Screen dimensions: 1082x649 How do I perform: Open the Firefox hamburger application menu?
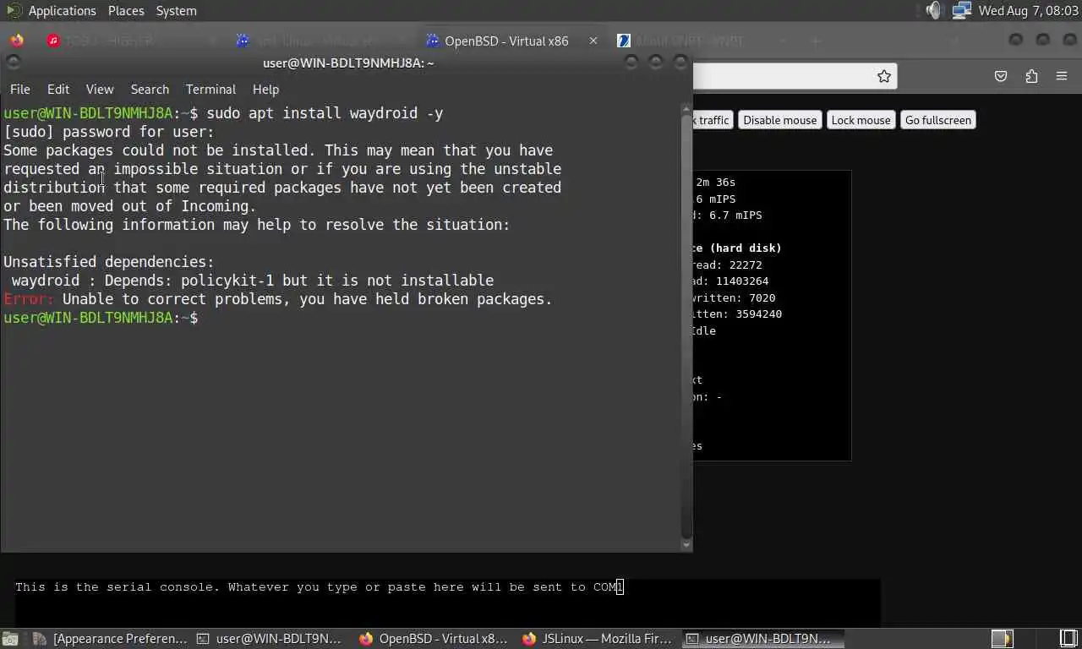[x=1062, y=76]
